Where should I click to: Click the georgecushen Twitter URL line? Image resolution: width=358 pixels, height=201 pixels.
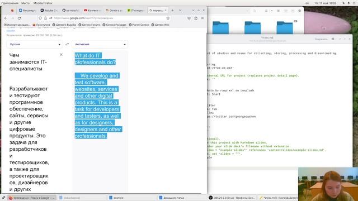[231, 117]
